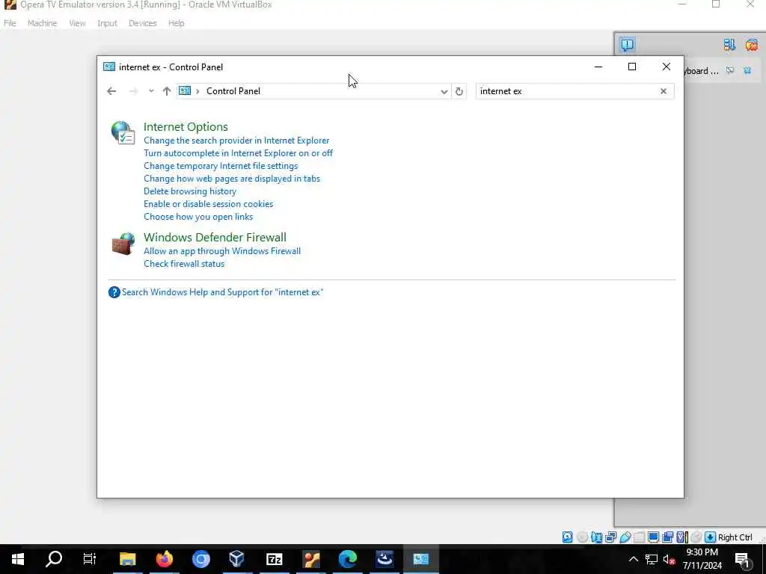Click Check firewall status link
This screenshot has height=574, width=766.
click(x=184, y=264)
